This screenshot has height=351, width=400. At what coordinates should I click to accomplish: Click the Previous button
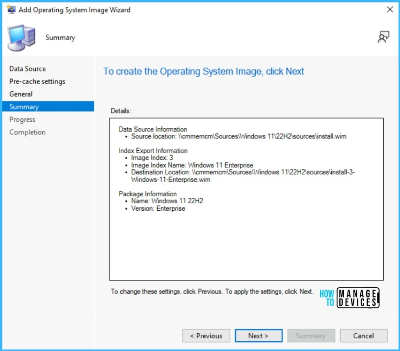click(x=206, y=336)
